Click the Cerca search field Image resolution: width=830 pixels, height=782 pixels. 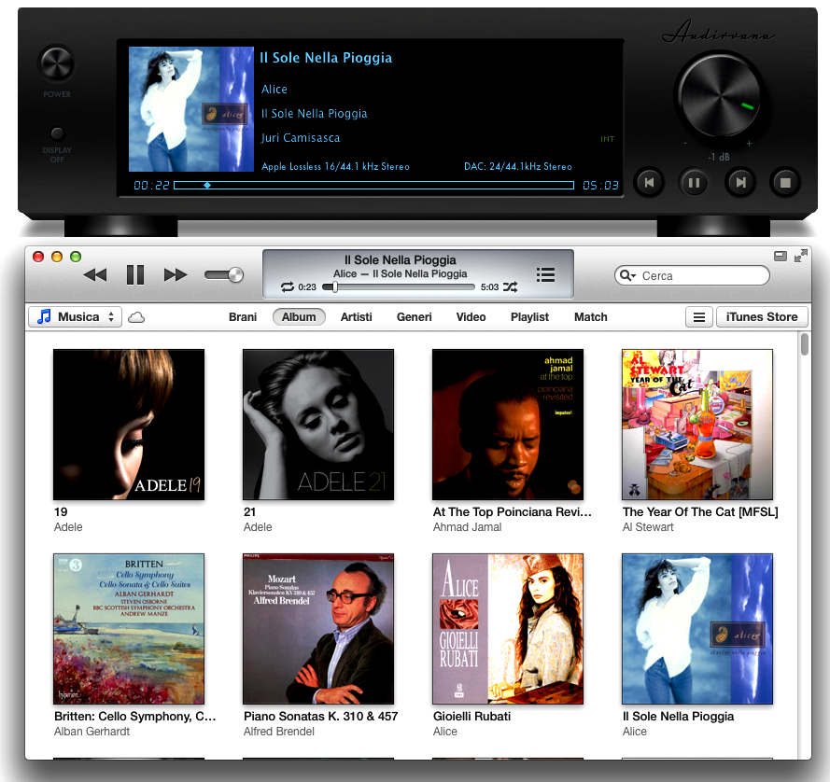(x=692, y=275)
